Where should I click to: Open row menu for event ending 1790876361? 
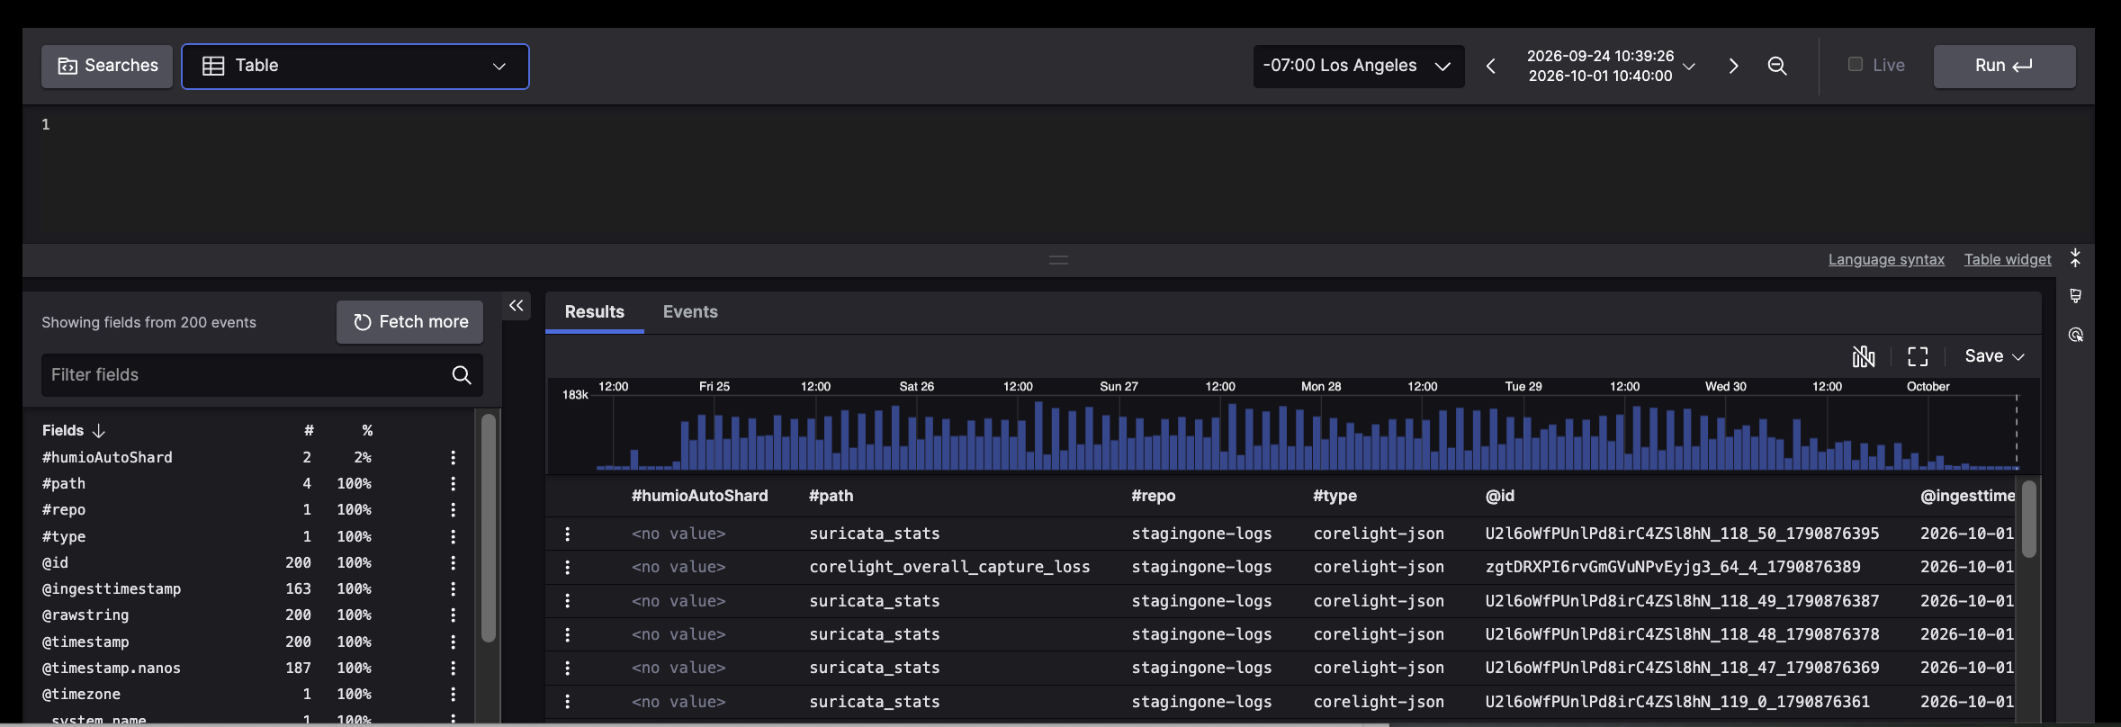(567, 702)
